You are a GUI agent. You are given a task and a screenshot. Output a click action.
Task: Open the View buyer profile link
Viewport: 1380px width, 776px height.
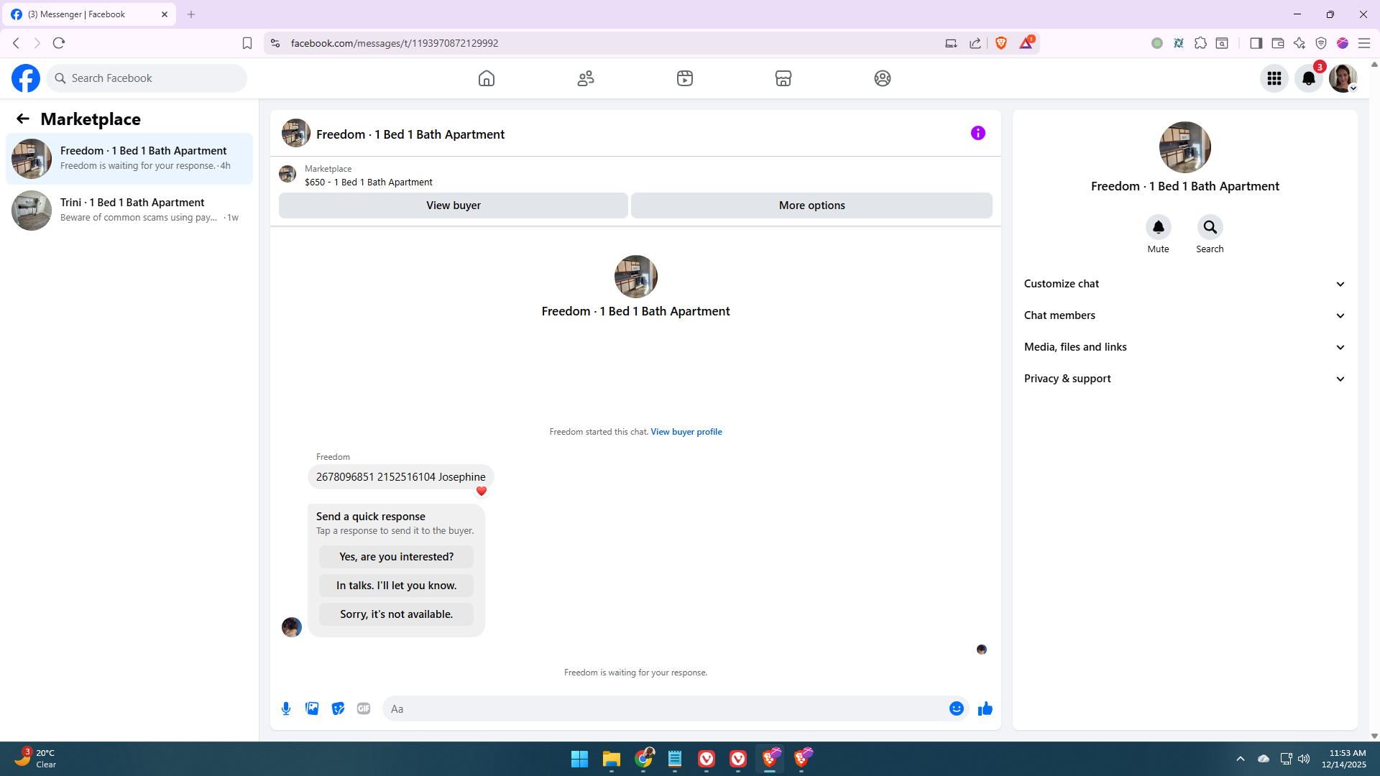[686, 432]
